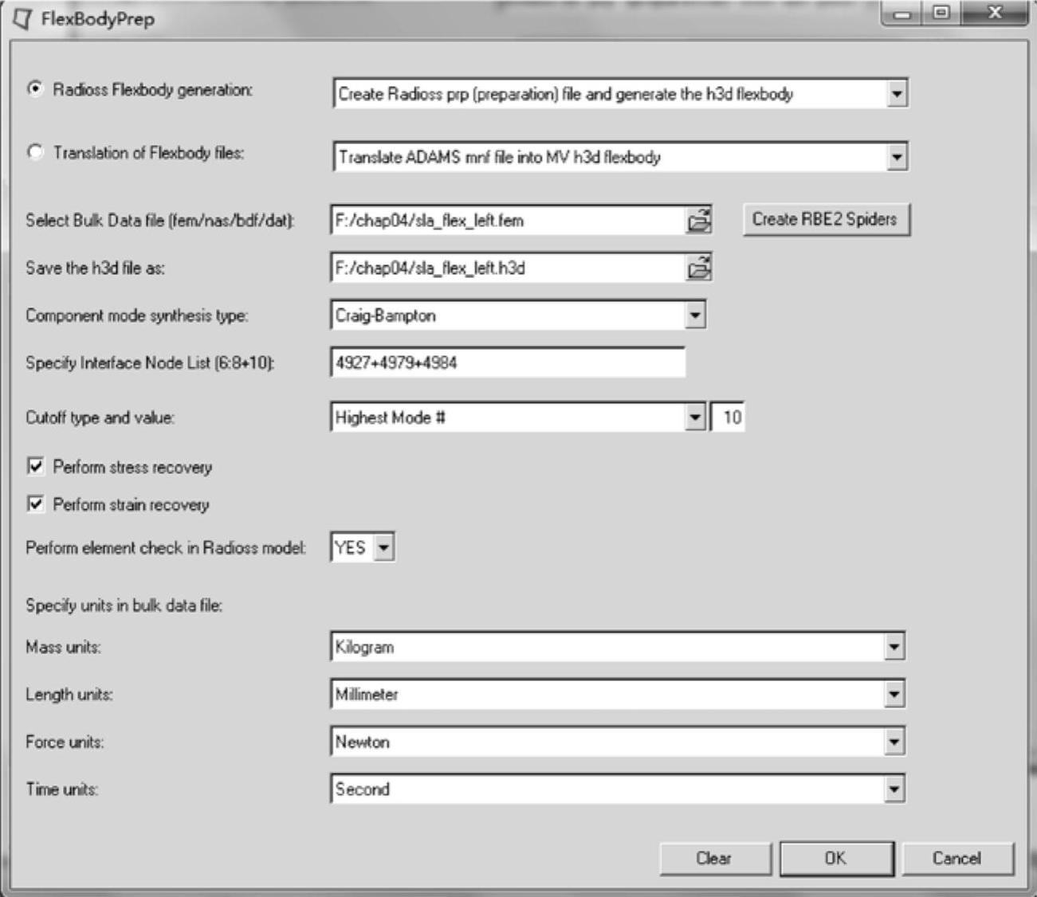Open file browser for Bulk Data file

(699, 221)
